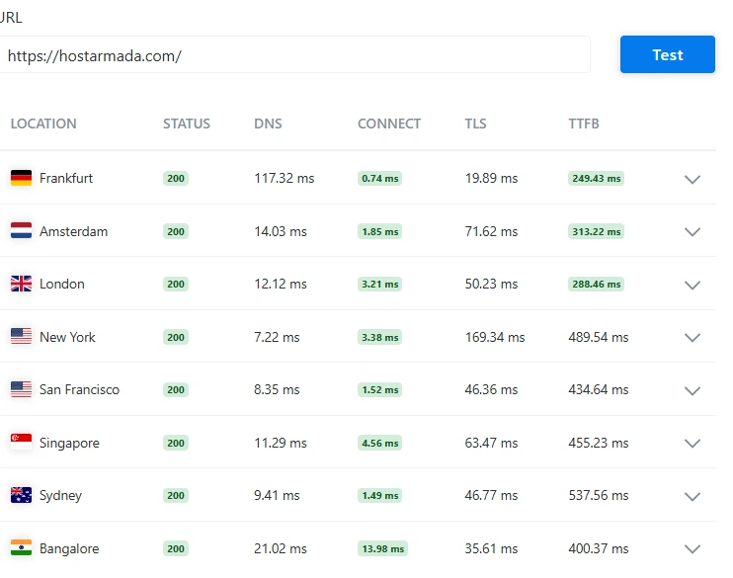Select the Frankfurt location name
The height and width of the screenshot is (578, 733).
(66, 178)
